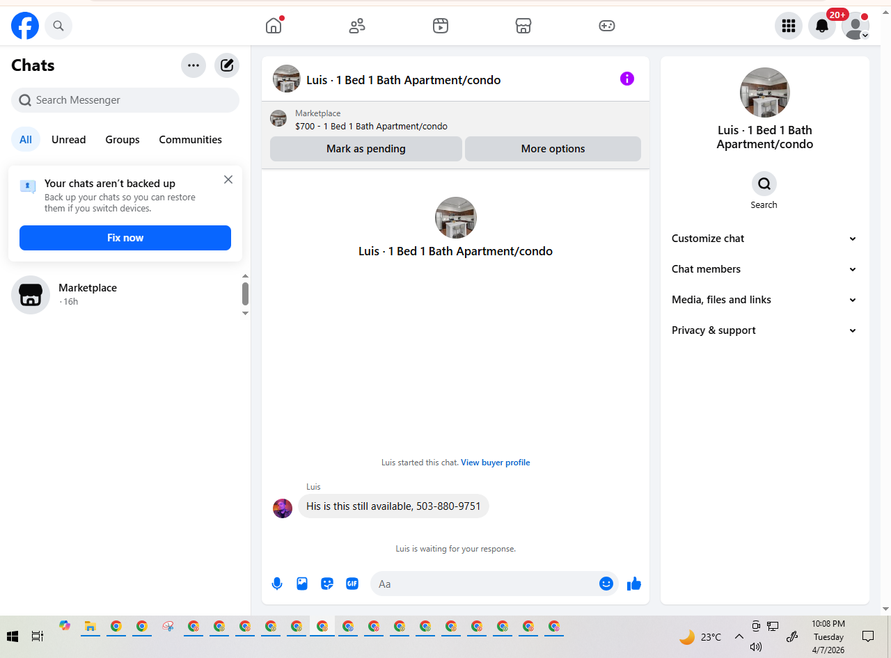Screen dimensions: 891x658
Task: Open the Notifications bell
Action: click(x=822, y=26)
